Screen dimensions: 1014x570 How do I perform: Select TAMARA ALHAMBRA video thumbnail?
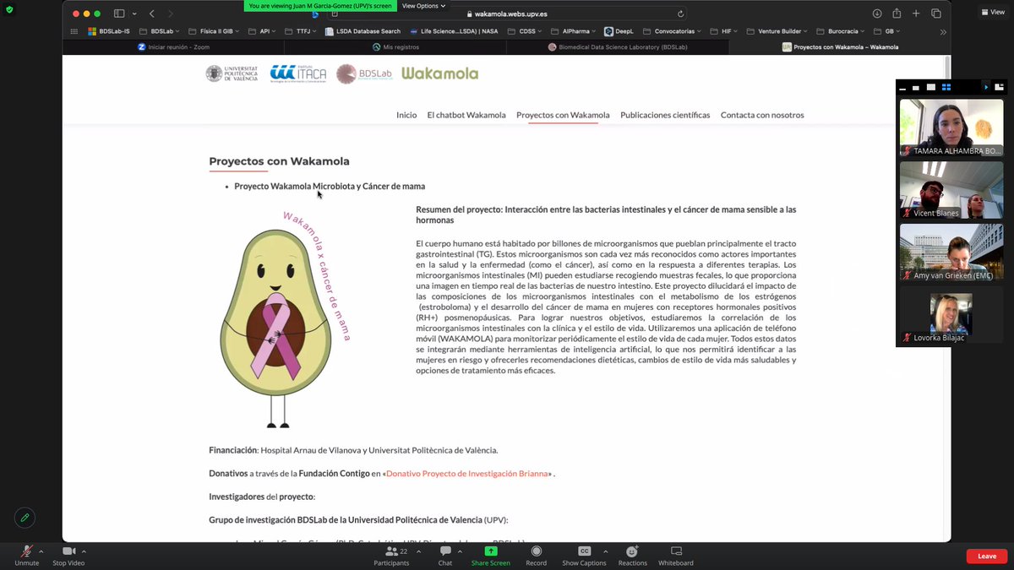[951, 128]
